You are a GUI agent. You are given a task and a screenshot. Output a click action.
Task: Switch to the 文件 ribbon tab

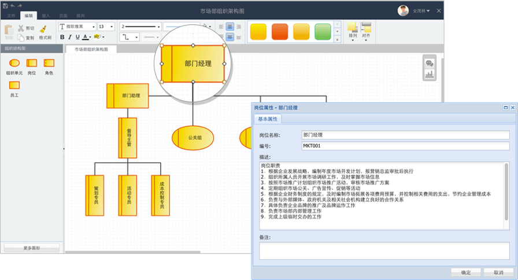coord(11,16)
